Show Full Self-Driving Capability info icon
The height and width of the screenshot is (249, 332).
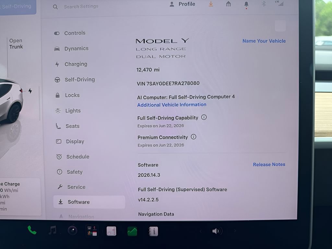(204, 117)
